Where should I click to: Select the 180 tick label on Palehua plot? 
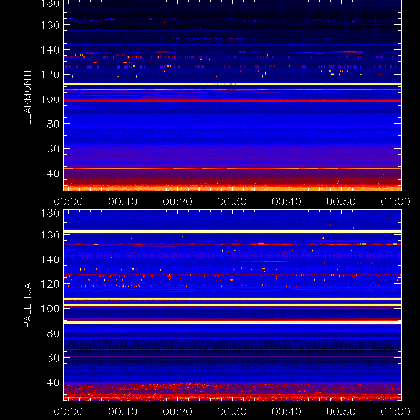coord(50,213)
